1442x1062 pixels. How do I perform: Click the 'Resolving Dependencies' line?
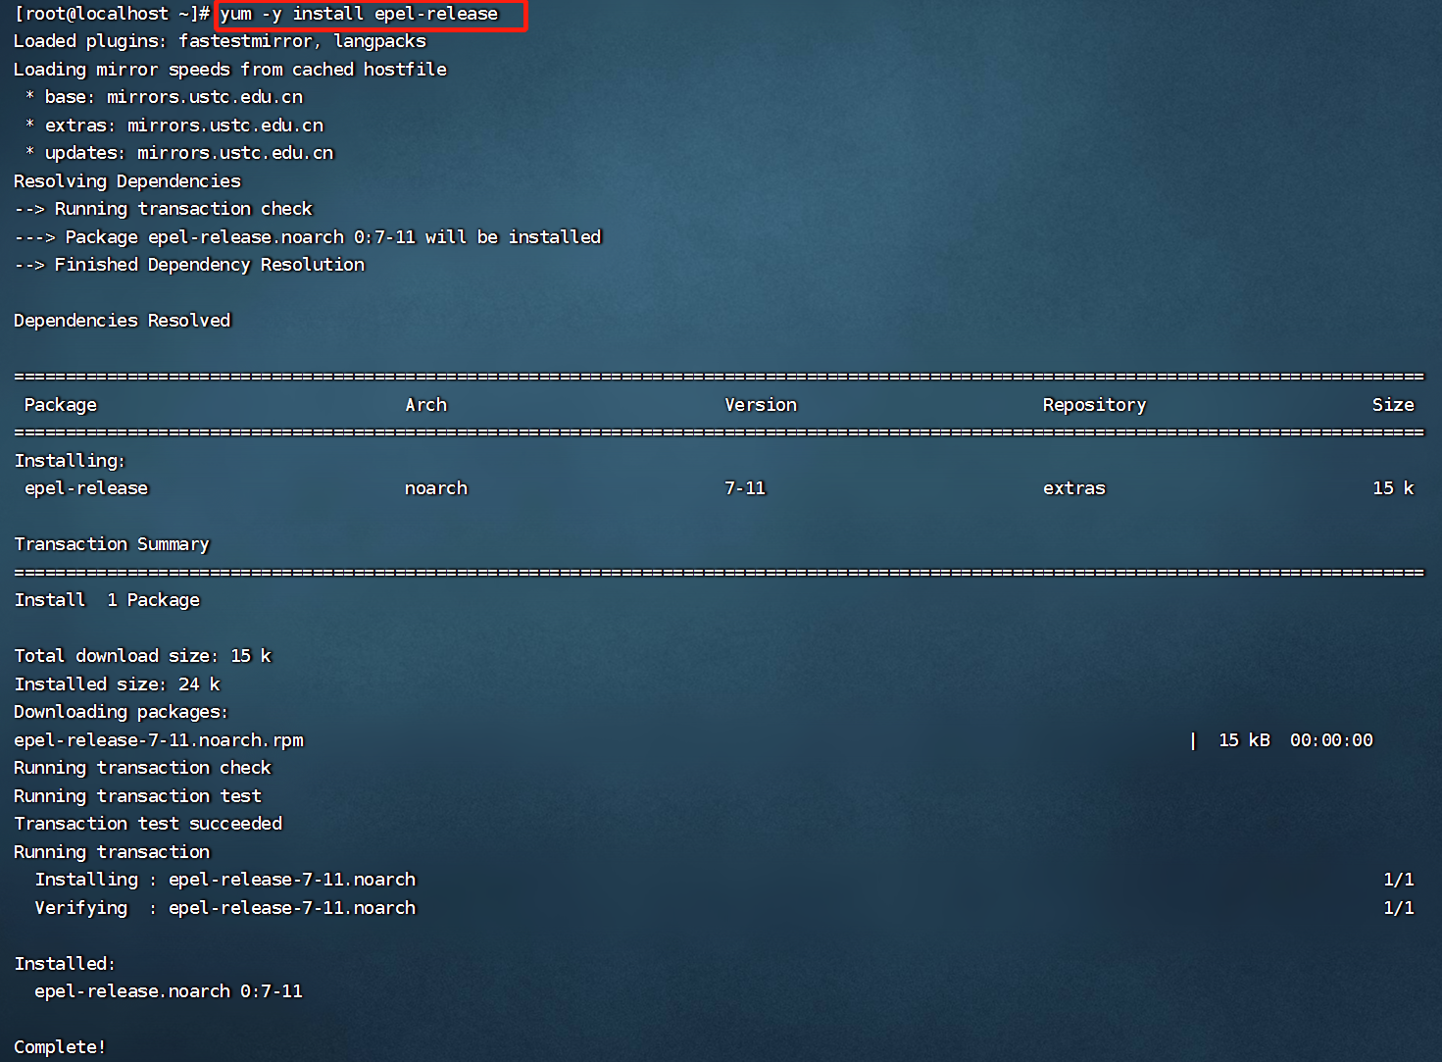[x=127, y=181]
